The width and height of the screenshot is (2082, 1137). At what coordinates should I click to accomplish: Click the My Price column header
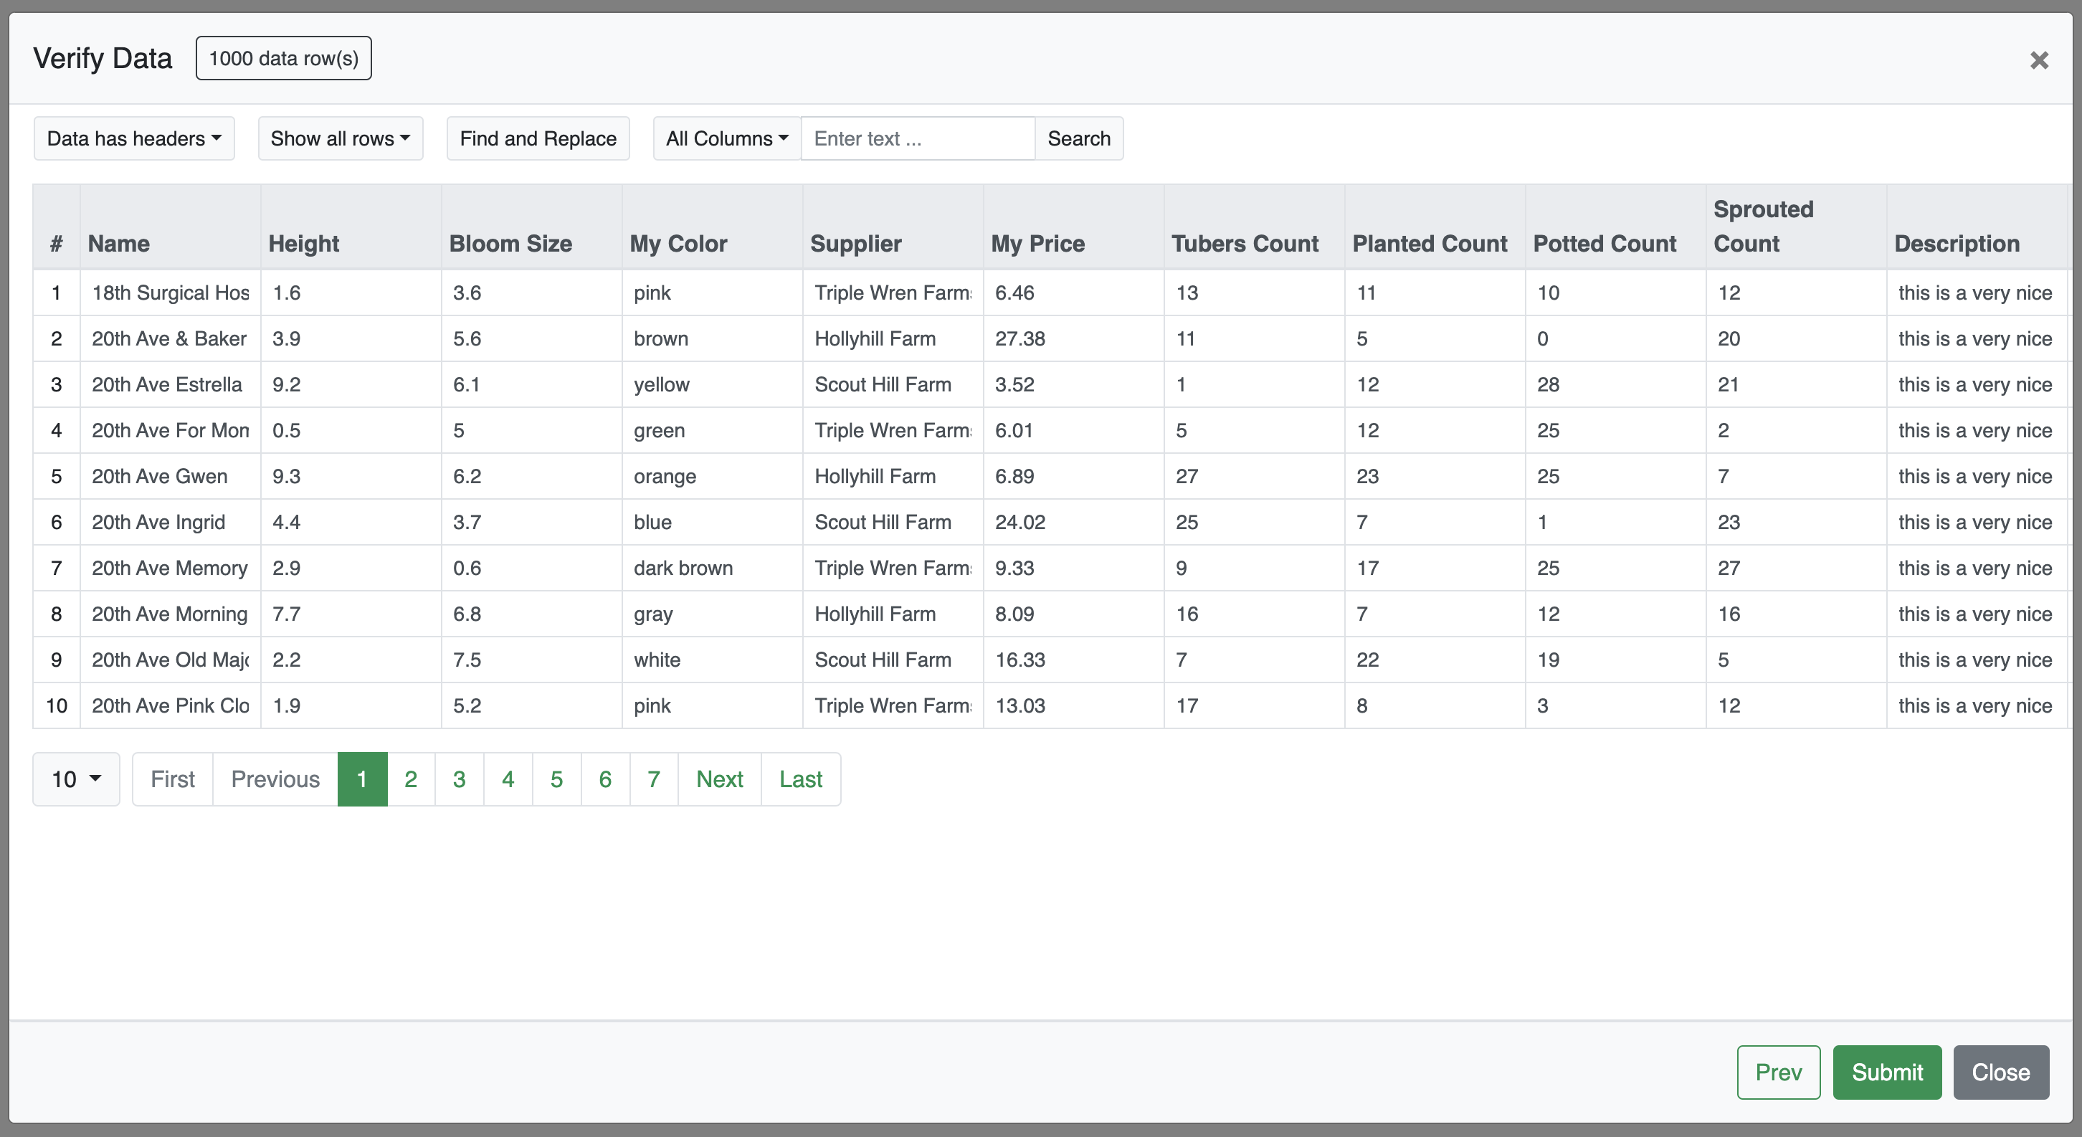click(1037, 243)
